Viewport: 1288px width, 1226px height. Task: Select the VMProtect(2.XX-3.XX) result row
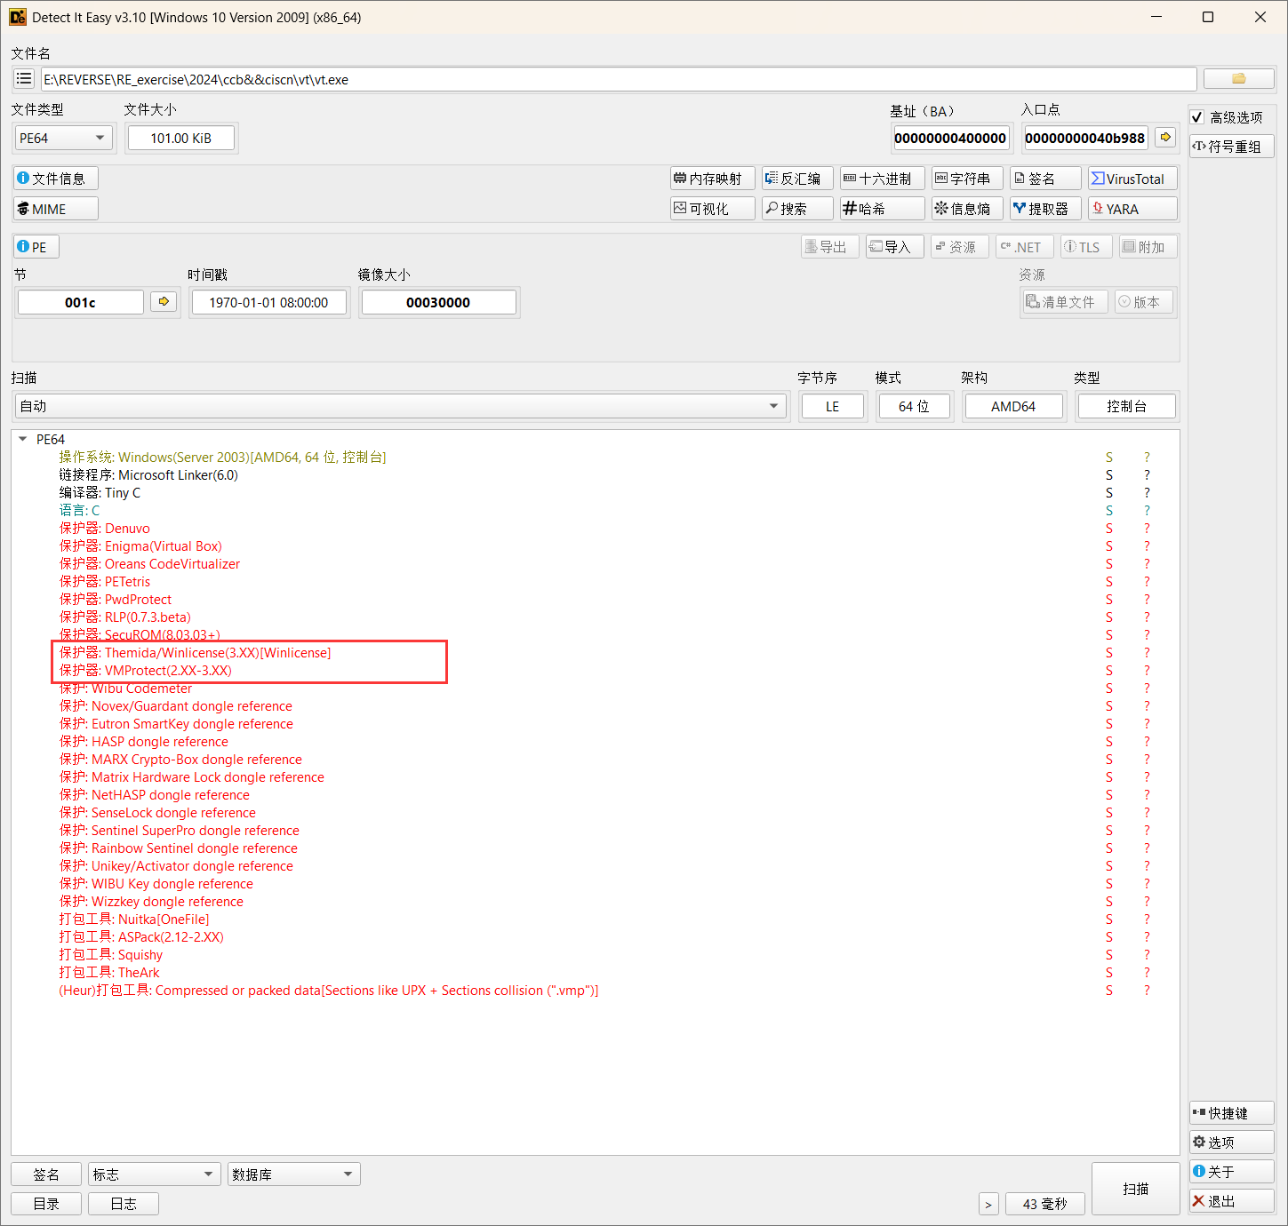(x=168, y=671)
